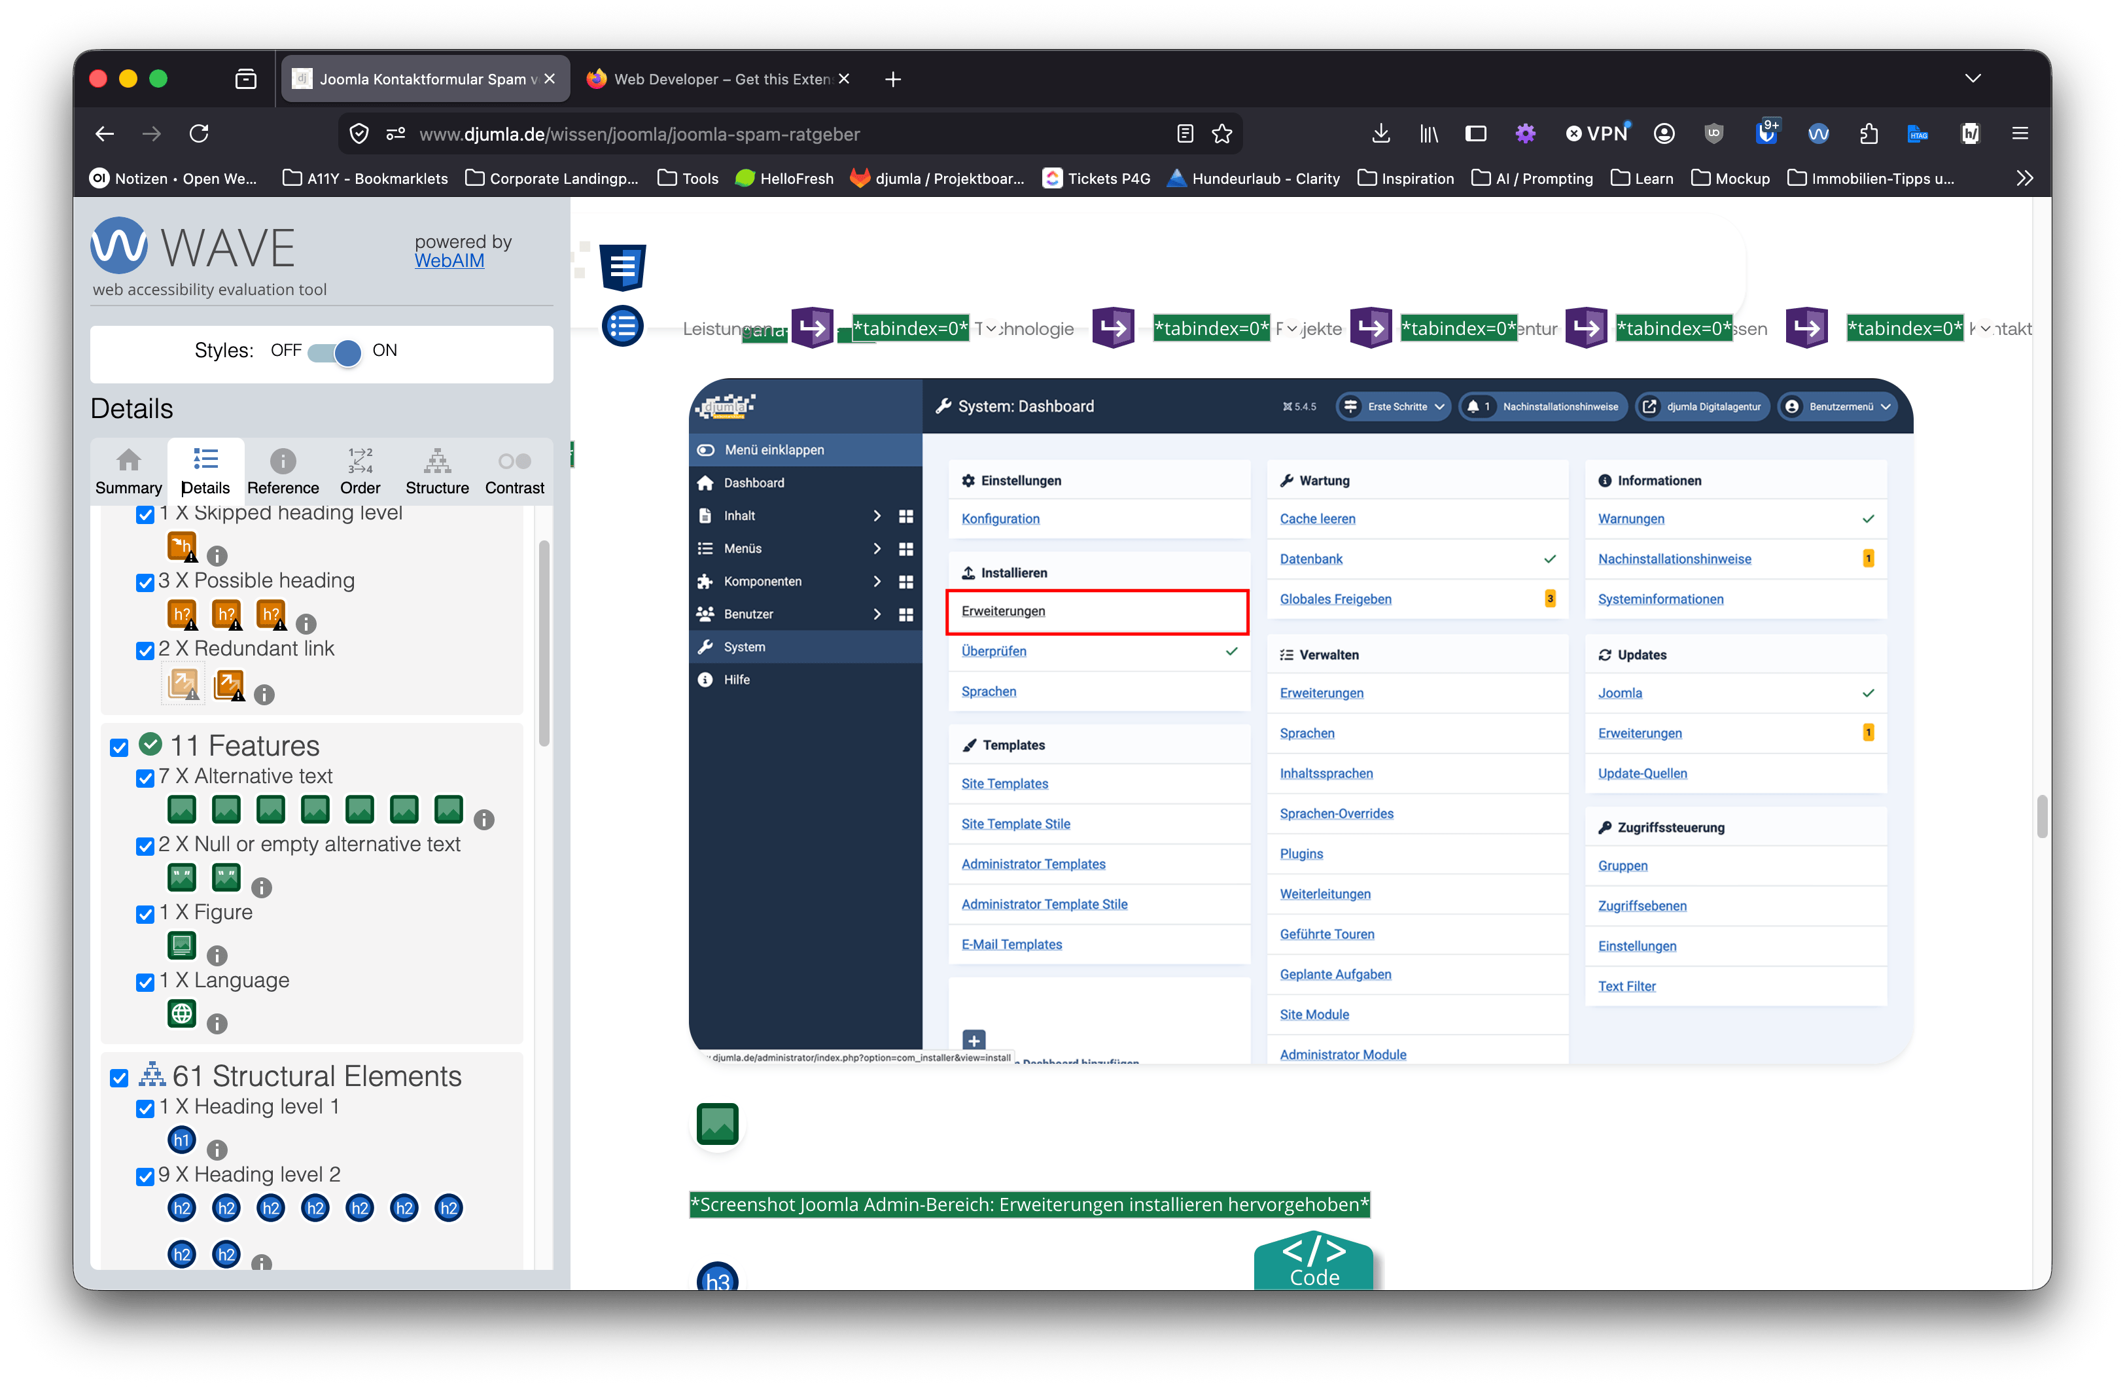Open the WebAIM link
Screen dimensions: 2125x1387
[x=449, y=261]
